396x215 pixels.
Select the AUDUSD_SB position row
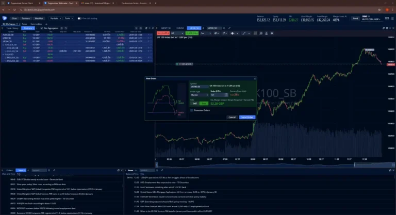[x=76, y=35]
